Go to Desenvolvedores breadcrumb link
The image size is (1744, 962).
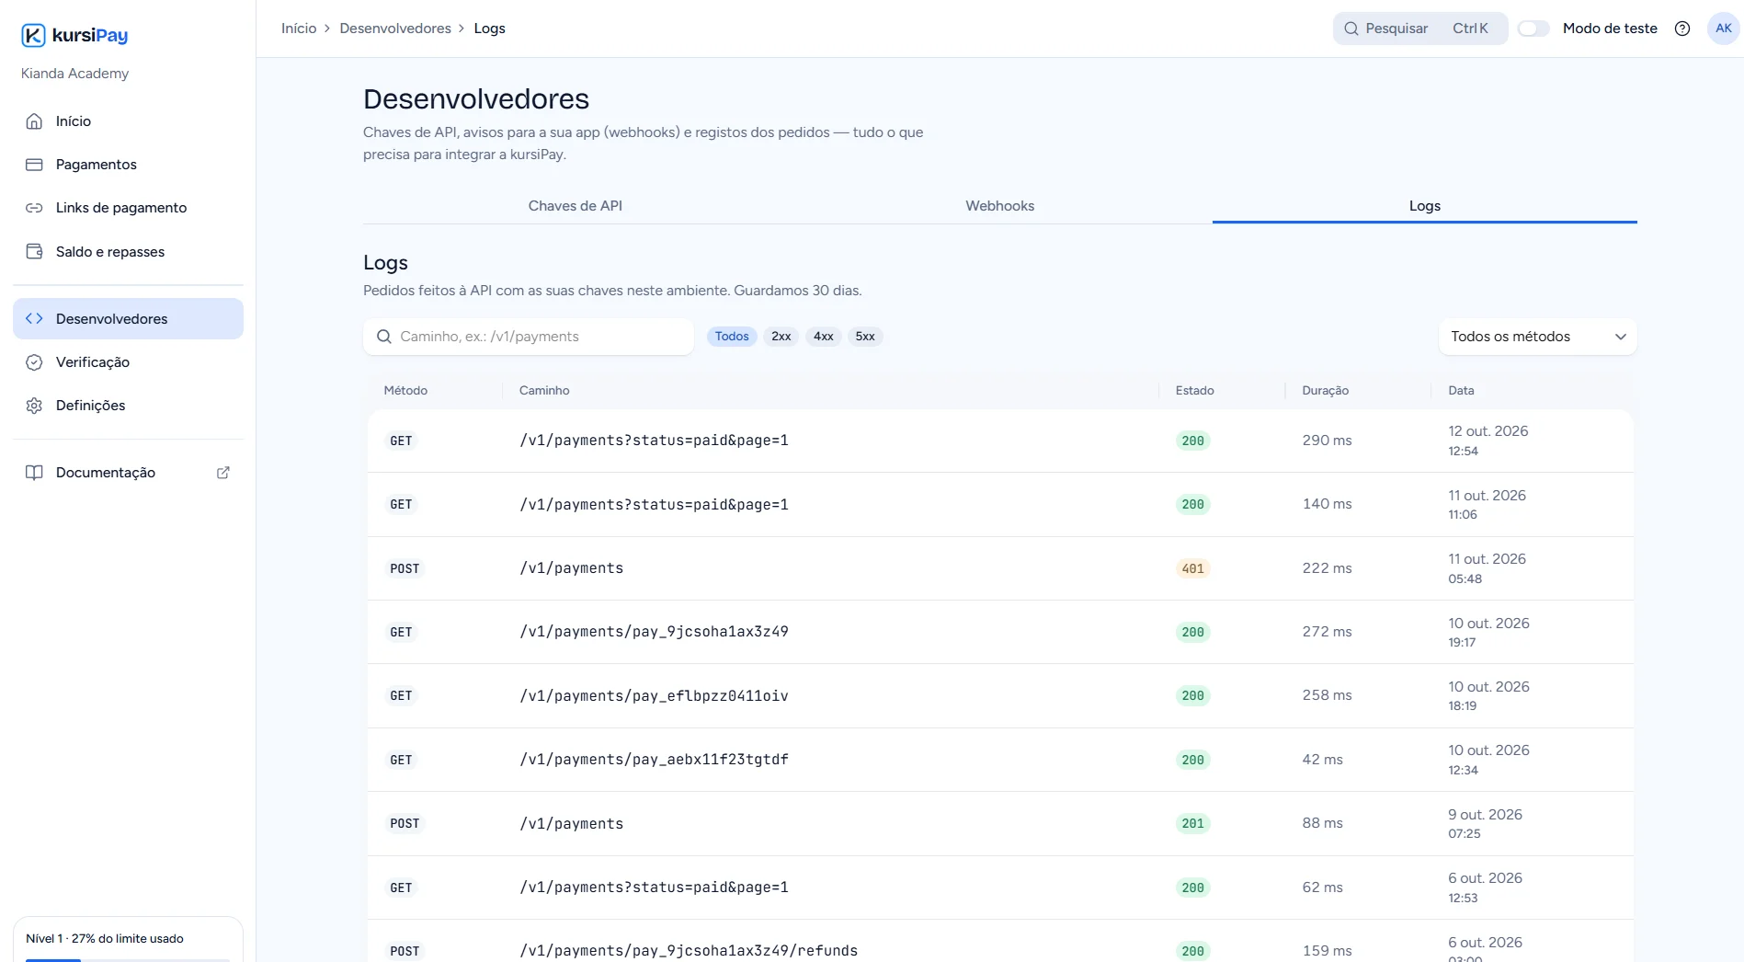click(x=395, y=29)
